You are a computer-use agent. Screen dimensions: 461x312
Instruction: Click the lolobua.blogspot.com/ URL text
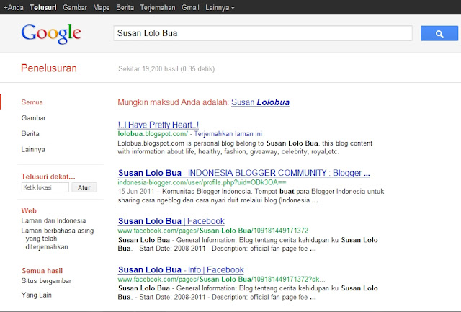pyautogui.click(x=153, y=134)
